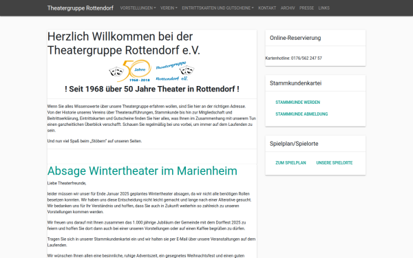Click the Stammkunde Abmeldung button
Viewport: 413px width, 258px height.
pos(301,114)
